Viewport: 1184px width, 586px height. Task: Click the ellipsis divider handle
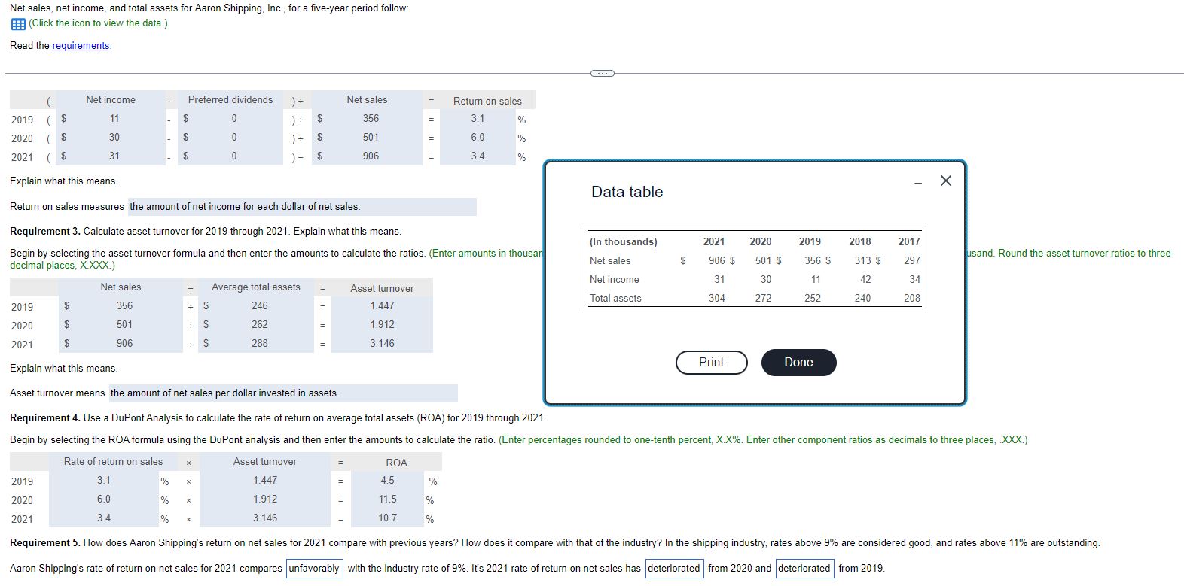602,73
